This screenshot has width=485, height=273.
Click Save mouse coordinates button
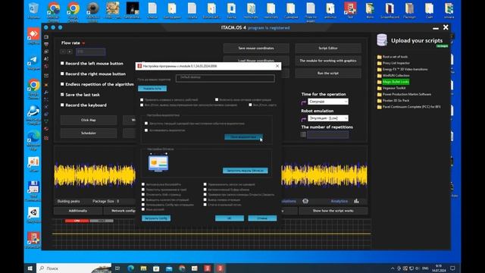pos(256,48)
